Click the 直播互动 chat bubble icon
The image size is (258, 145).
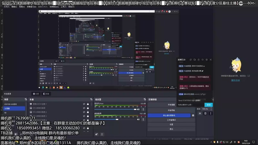[x=194, y=60]
